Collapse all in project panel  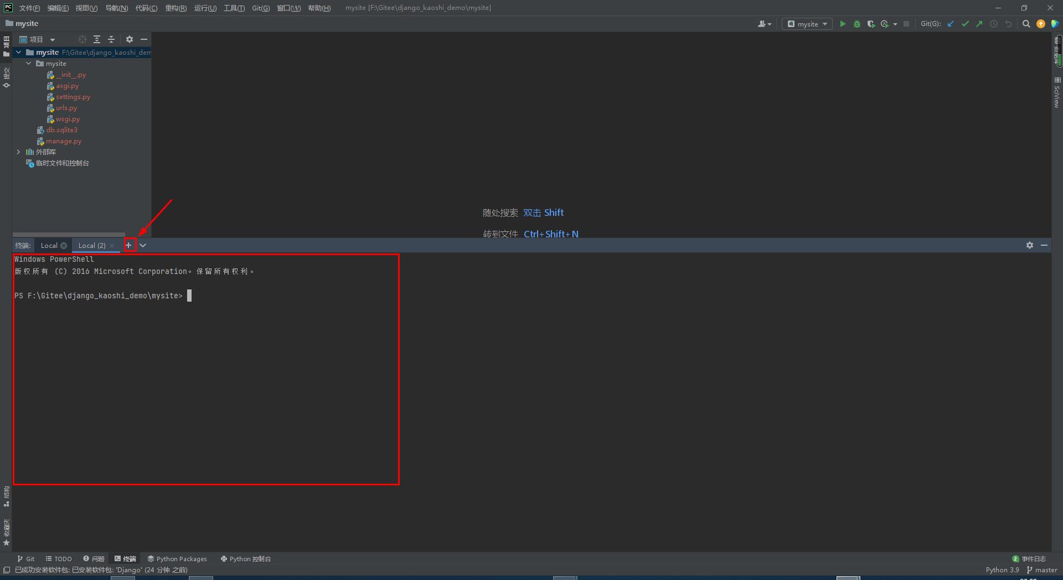pos(111,39)
